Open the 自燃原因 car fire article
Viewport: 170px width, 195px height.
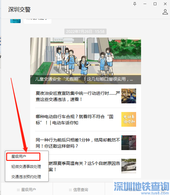point(84,166)
